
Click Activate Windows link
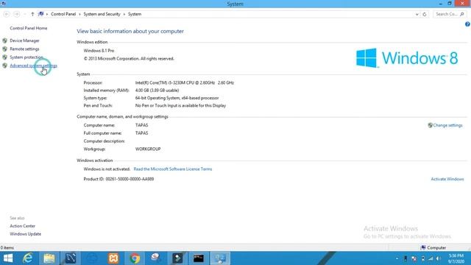tap(447, 179)
